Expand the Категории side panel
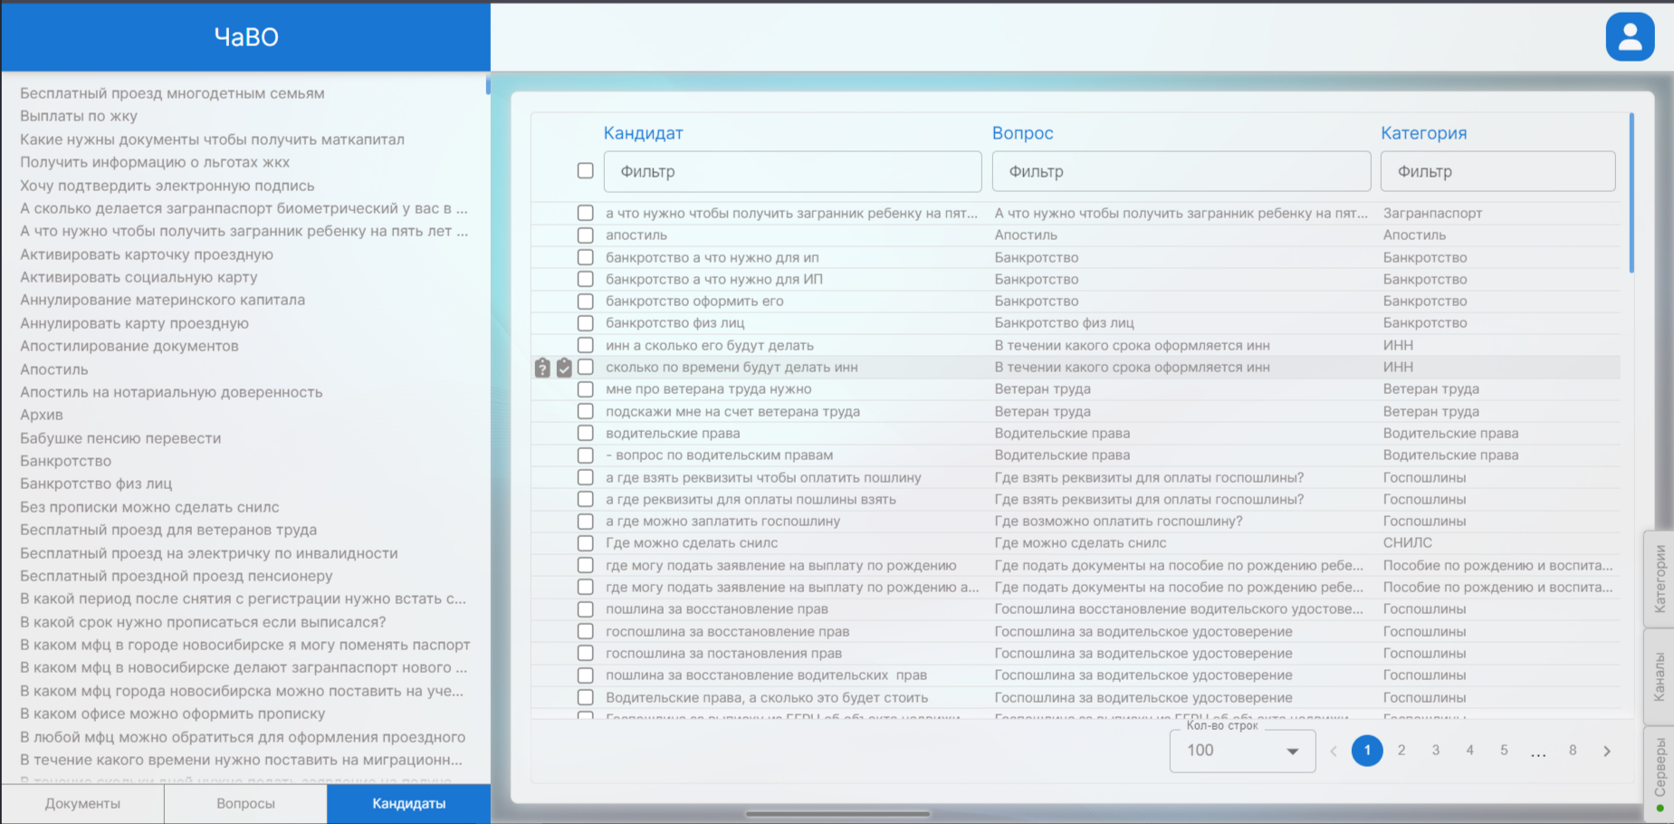 tap(1659, 579)
